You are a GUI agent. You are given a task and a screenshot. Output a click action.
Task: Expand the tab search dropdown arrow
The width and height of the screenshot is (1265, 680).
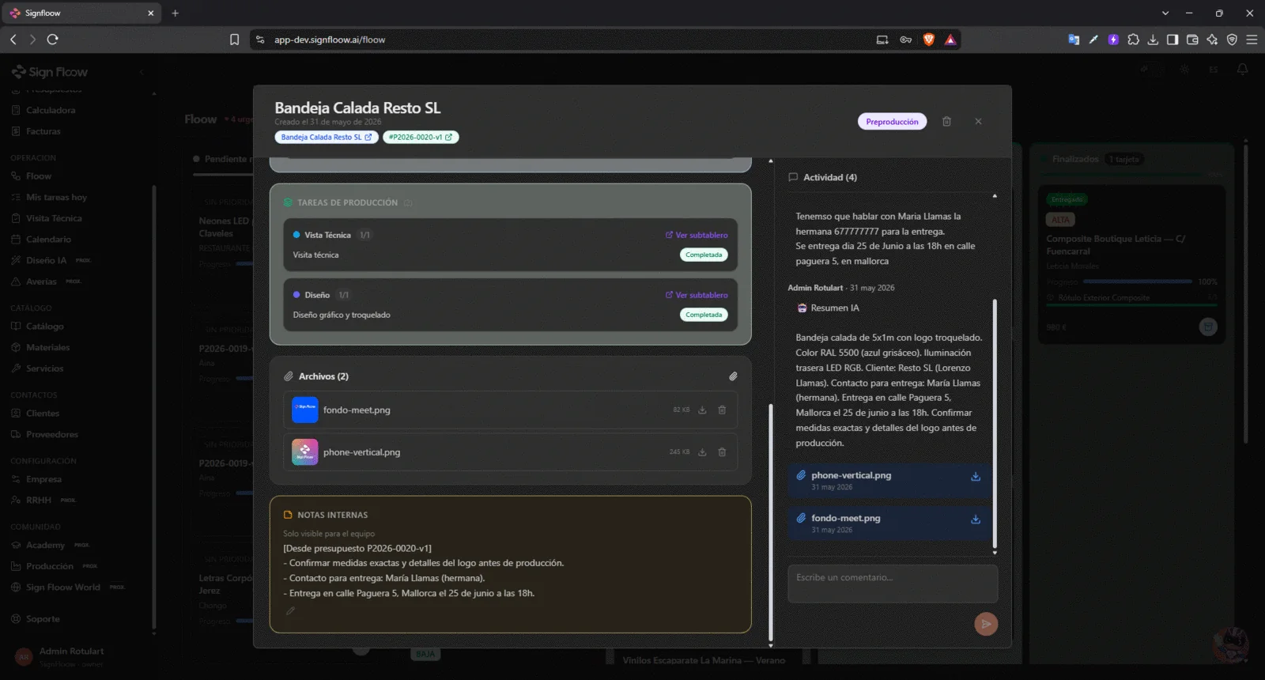[1165, 13]
